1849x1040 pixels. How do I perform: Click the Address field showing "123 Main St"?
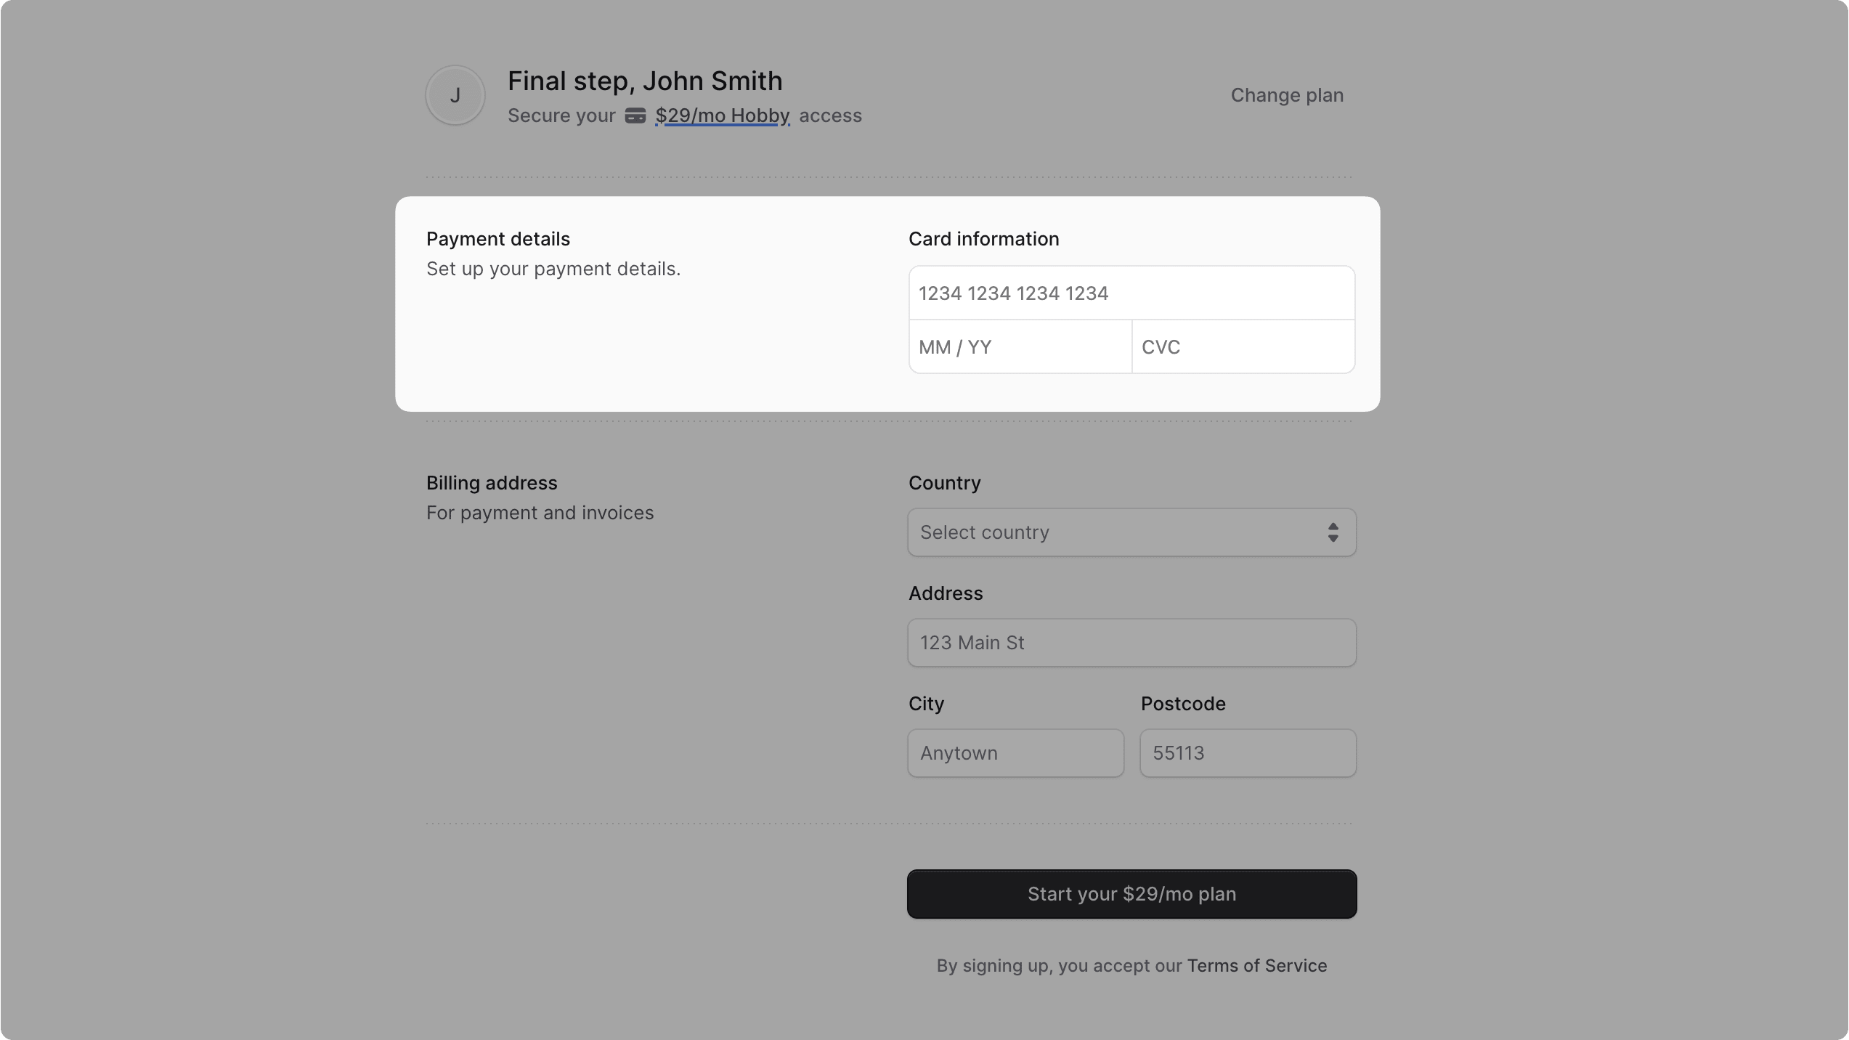[x=1130, y=642]
